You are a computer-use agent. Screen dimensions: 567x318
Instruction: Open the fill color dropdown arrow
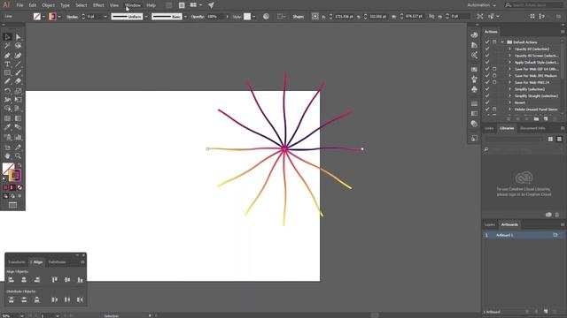[x=43, y=17]
